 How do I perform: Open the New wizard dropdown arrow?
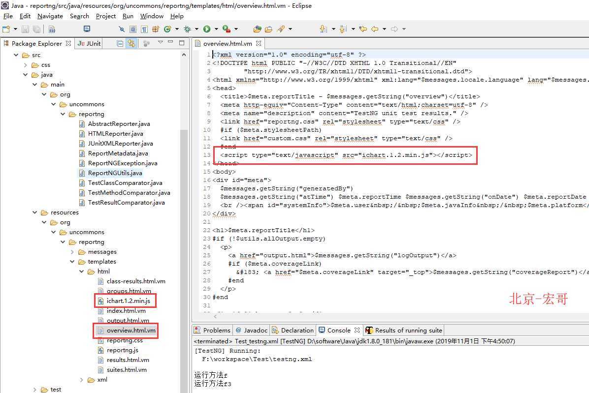(x=15, y=29)
